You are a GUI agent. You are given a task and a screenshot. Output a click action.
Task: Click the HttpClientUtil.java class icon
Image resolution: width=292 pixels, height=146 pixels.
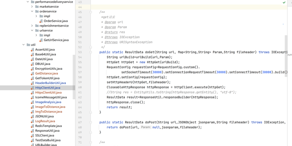[32, 88]
